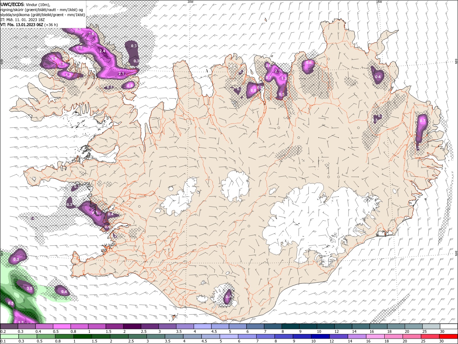Pick the darkest purple swatch between 2 and 2.5
Viewport: 458px width, 344px height.
tap(132, 326)
